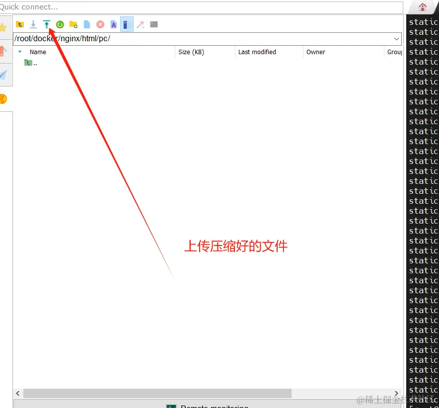Open the parent folder entry labeled two dots
The width and height of the screenshot is (439, 408).
(x=31, y=63)
